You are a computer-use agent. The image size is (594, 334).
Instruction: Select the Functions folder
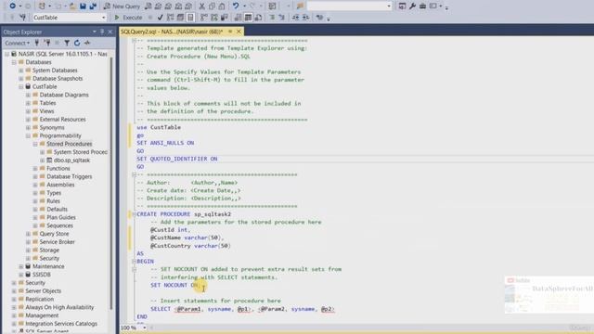coord(58,169)
